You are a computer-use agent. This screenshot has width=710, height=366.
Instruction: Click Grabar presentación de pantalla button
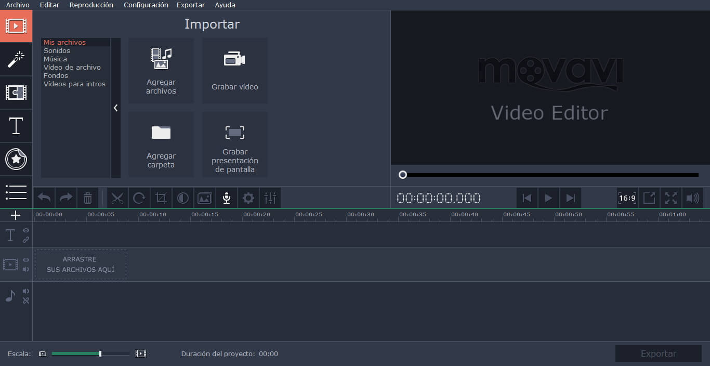coord(235,145)
